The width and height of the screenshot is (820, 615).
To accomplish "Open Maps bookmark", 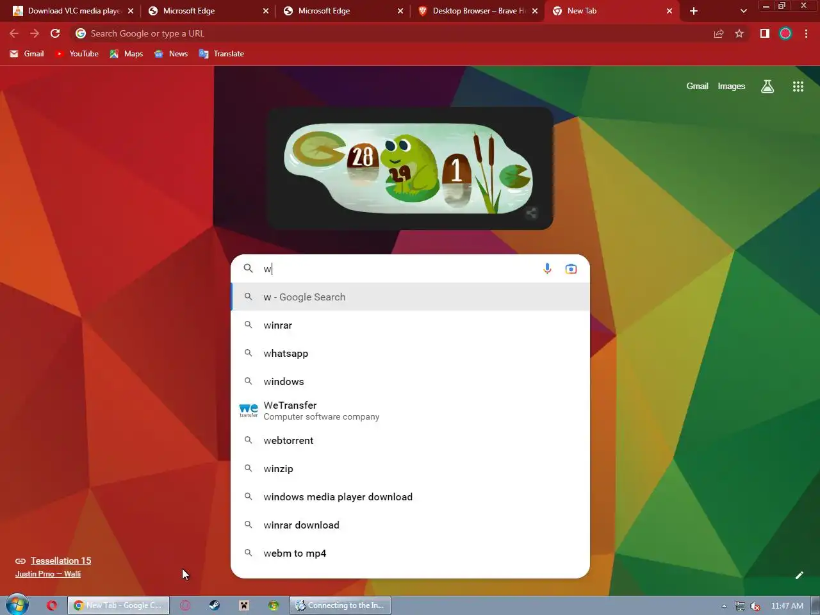I will (126, 54).
